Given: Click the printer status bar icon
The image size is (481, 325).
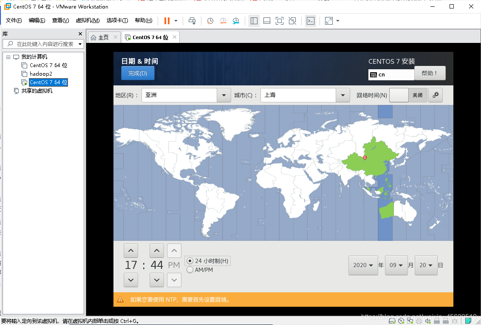Looking at the screenshot, I should tap(419, 321).
